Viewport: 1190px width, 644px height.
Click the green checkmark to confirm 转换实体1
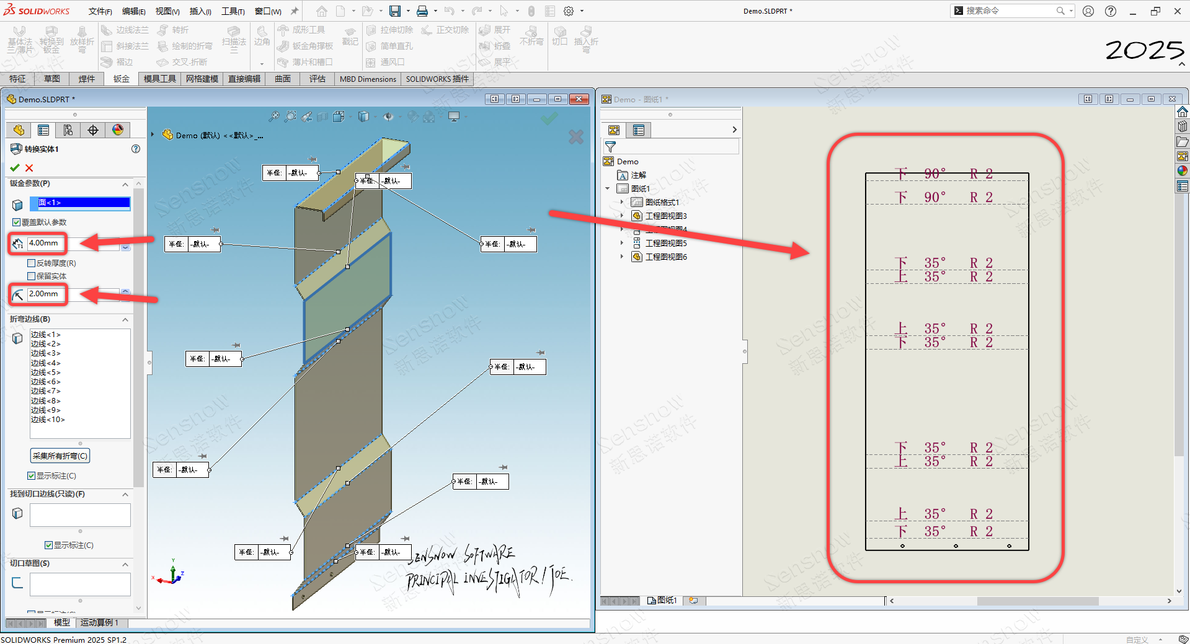pos(15,168)
